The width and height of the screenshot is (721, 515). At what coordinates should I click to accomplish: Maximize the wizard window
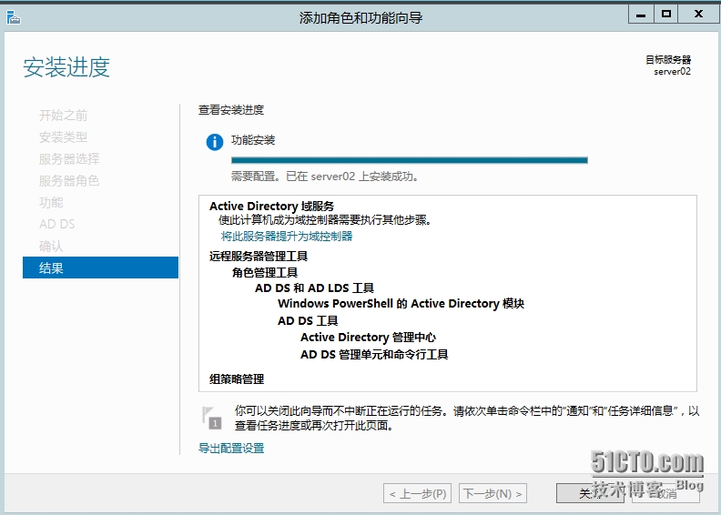(665, 15)
